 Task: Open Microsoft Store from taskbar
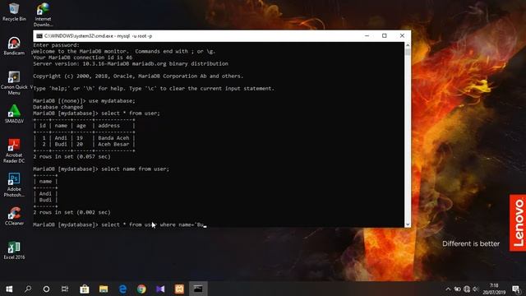point(84,289)
